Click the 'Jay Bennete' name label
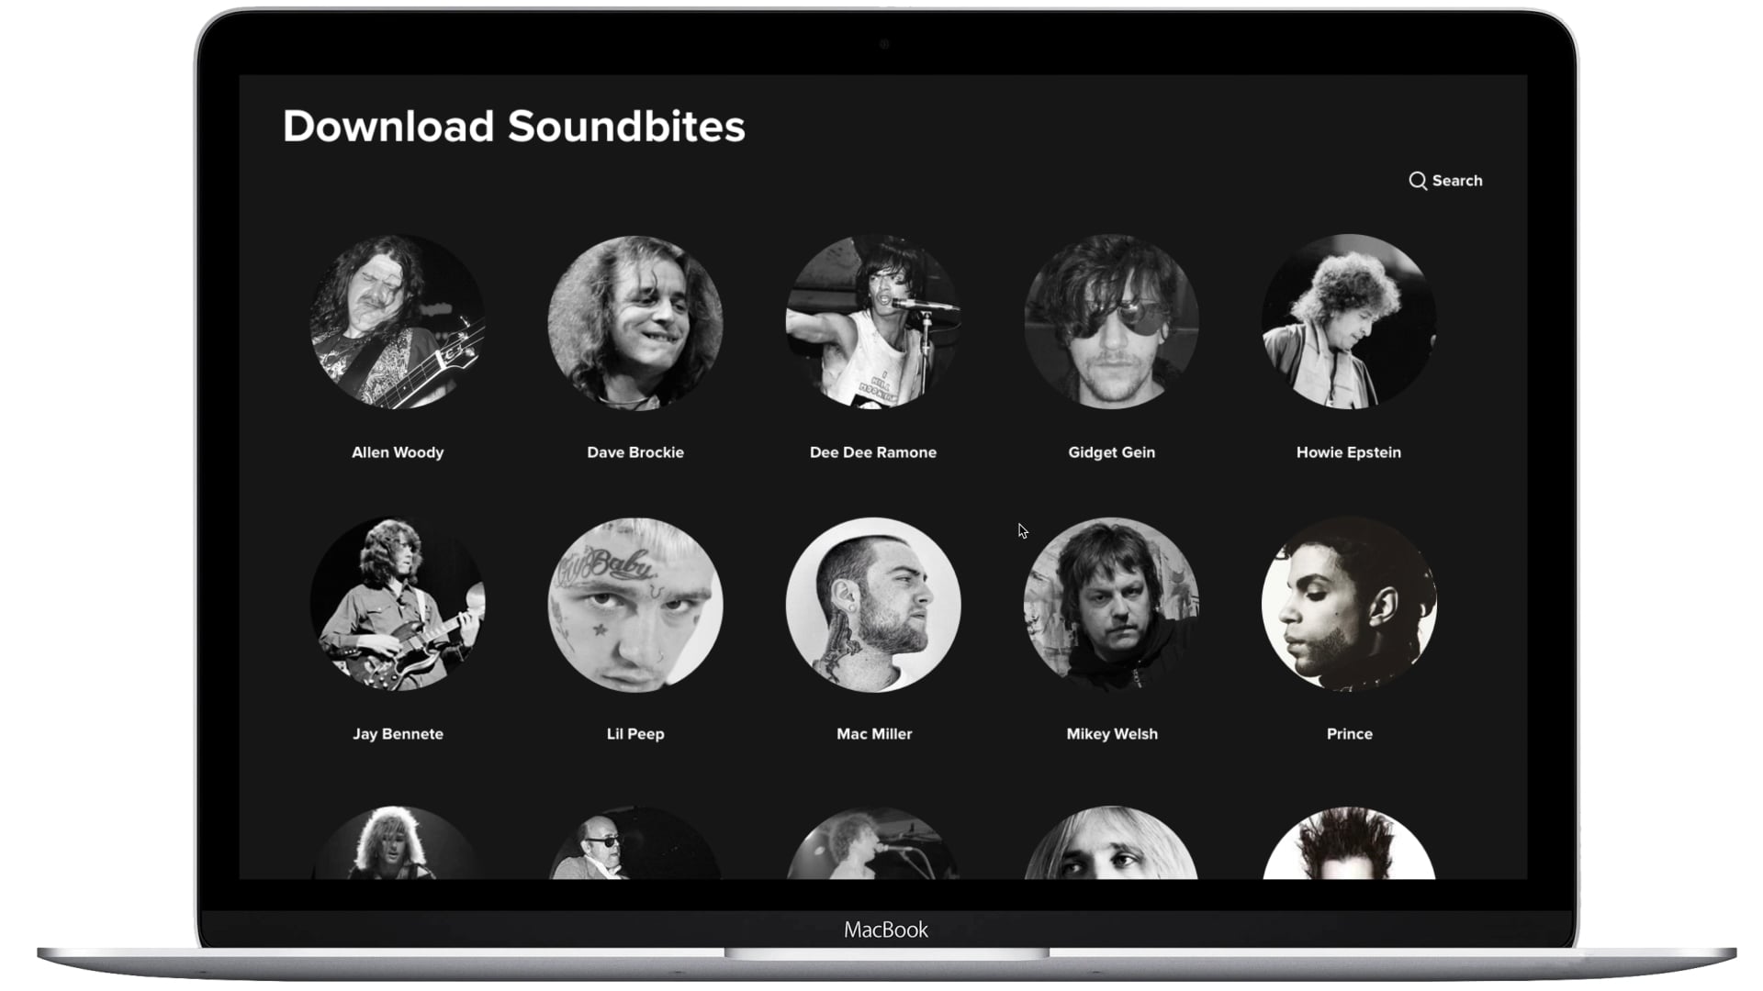 [x=398, y=734]
